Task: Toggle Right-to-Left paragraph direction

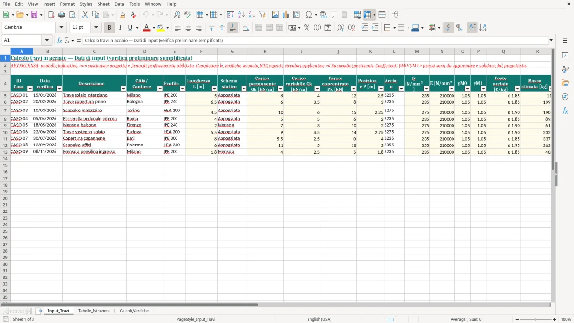Action: click(x=459, y=28)
